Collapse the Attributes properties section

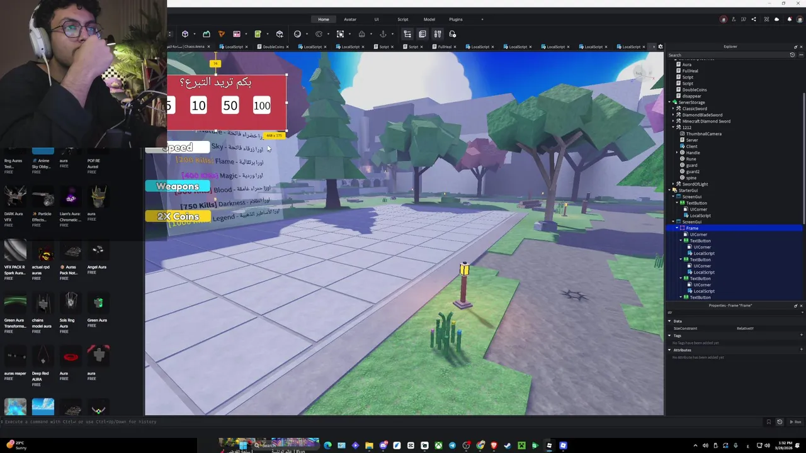[669, 350]
